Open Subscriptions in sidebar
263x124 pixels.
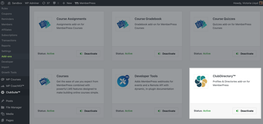click(10, 35)
